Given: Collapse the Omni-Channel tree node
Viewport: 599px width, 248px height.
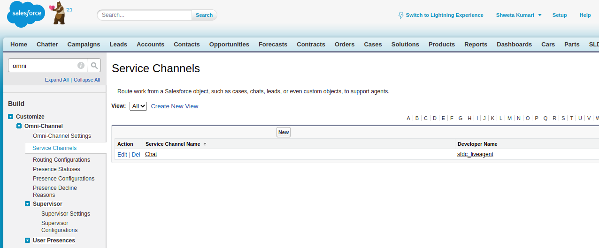Looking at the screenshot, I should tap(19, 126).
